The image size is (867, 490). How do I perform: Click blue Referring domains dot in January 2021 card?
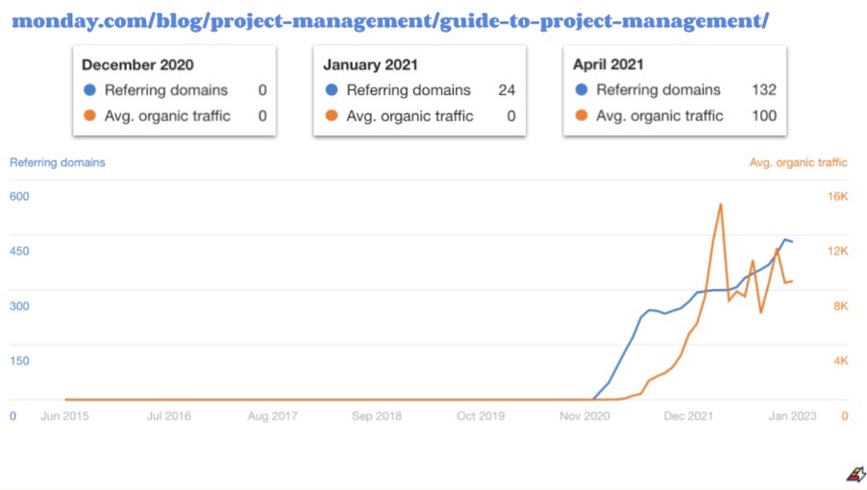point(332,89)
